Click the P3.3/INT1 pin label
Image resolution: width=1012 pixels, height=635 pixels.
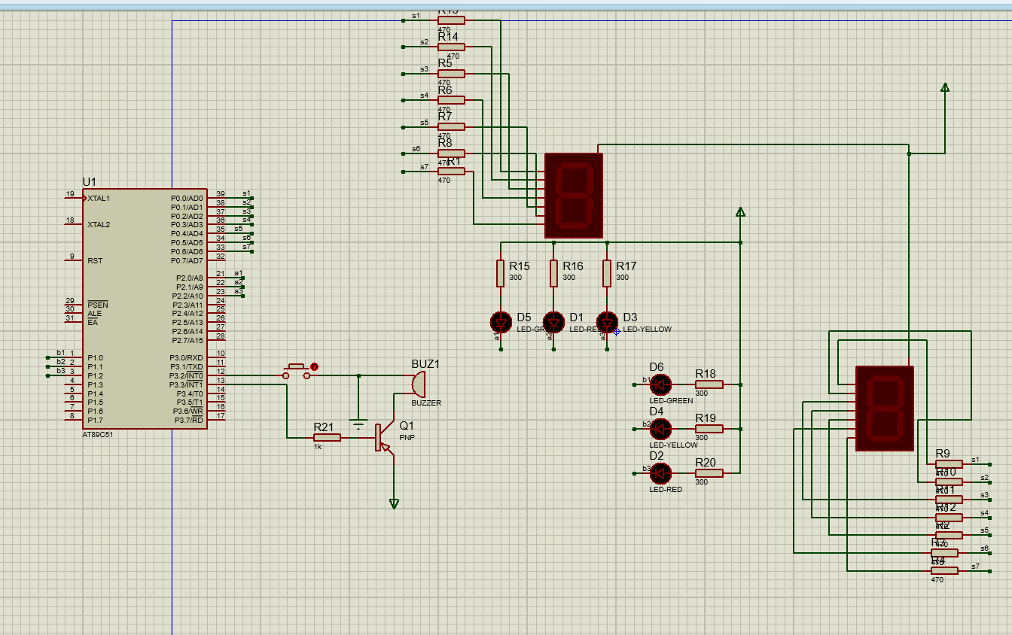(x=186, y=384)
